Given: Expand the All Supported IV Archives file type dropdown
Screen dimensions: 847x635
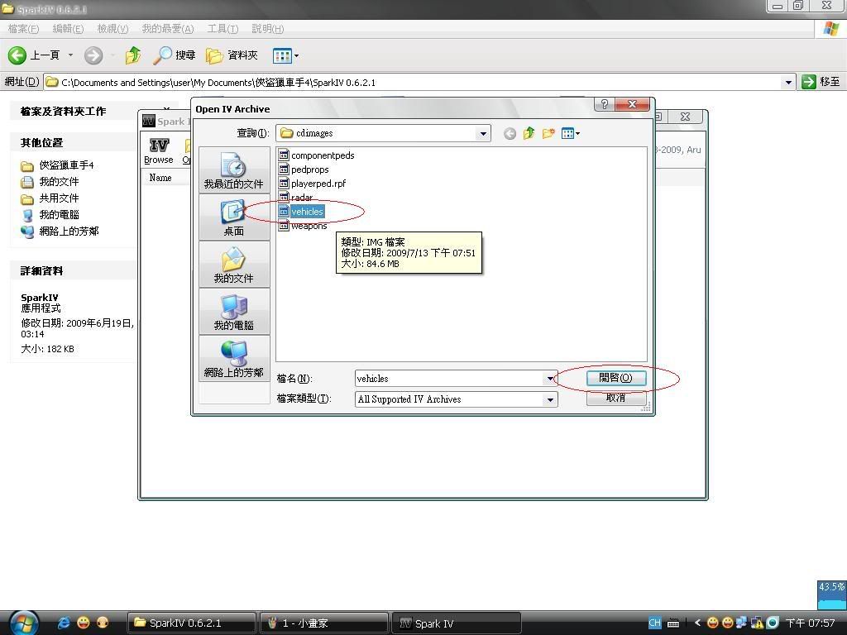Looking at the screenshot, I should coord(550,399).
